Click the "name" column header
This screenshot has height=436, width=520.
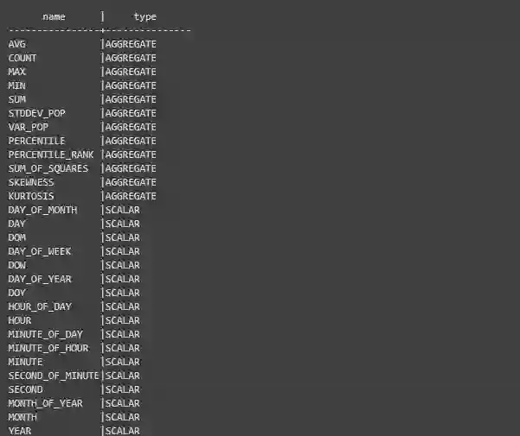(54, 16)
